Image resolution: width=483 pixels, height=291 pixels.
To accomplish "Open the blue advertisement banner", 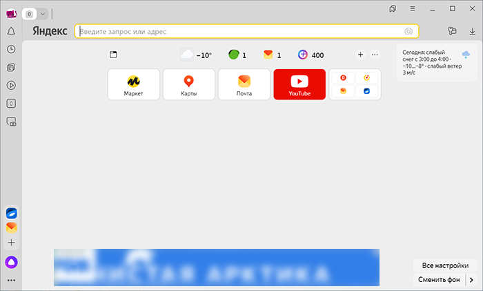I will click(217, 267).
